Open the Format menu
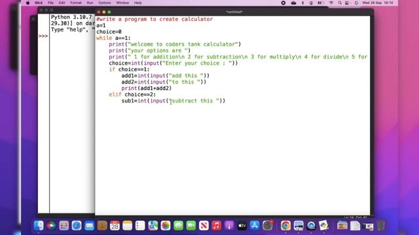This screenshot has width=419, height=235. (x=76, y=3)
